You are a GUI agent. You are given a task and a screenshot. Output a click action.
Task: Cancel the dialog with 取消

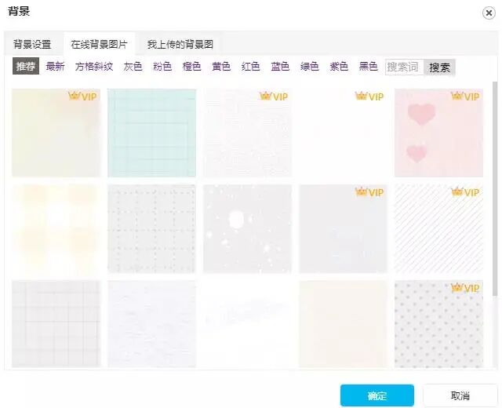coord(460,395)
